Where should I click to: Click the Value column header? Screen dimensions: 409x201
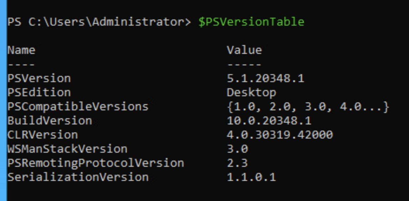pyautogui.click(x=244, y=50)
